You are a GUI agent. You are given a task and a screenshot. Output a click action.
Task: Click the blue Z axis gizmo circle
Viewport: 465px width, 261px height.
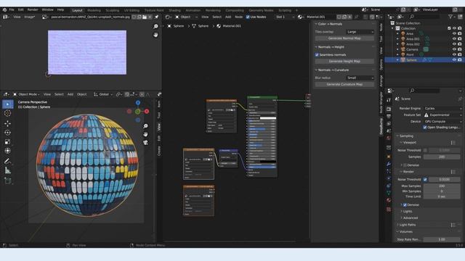[138, 103]
